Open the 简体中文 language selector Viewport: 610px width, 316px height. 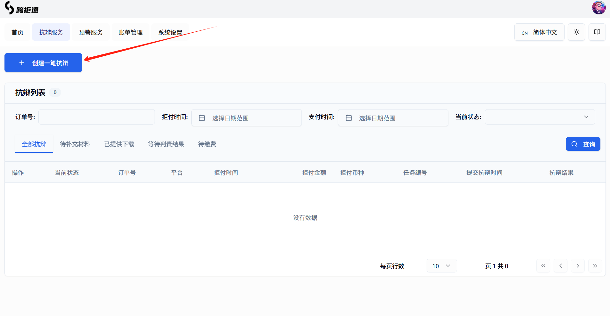[x=539, y=32]
